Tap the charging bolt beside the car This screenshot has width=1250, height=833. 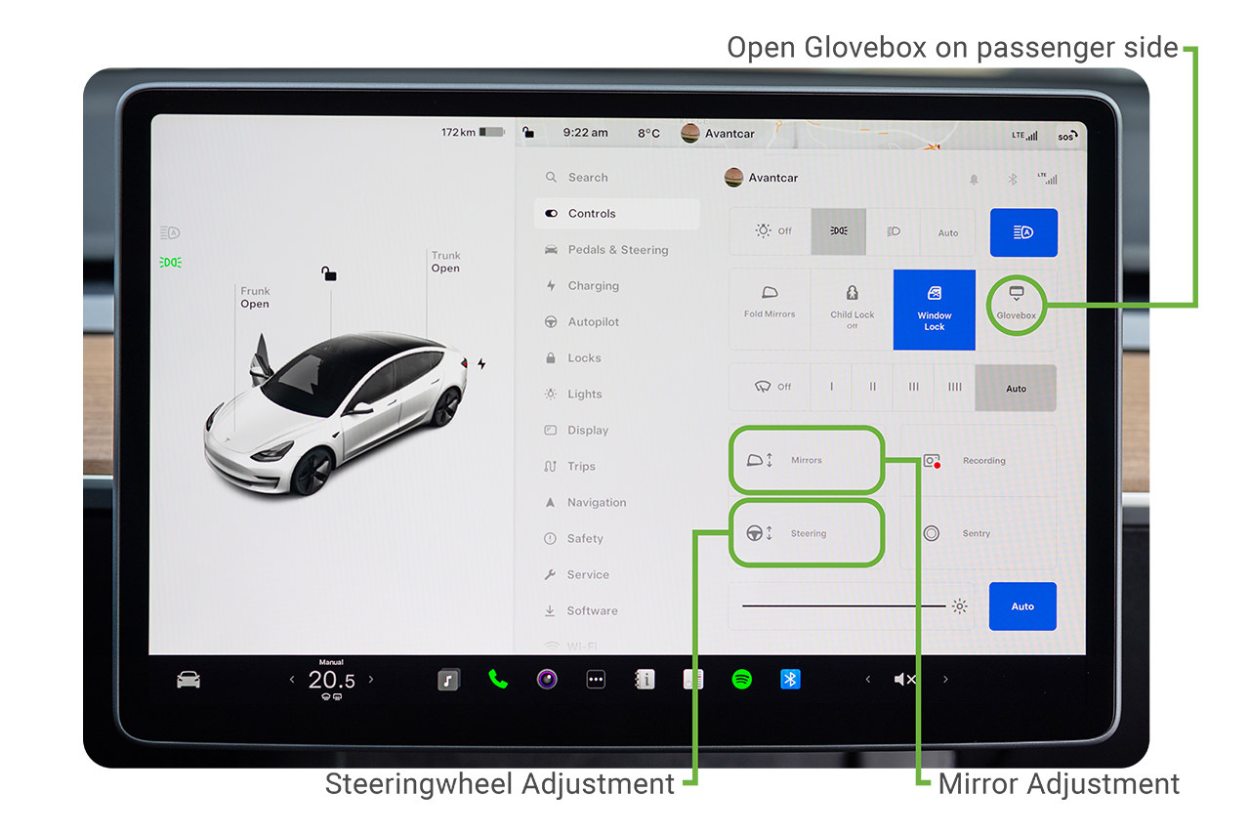click(x=481, y=363)
